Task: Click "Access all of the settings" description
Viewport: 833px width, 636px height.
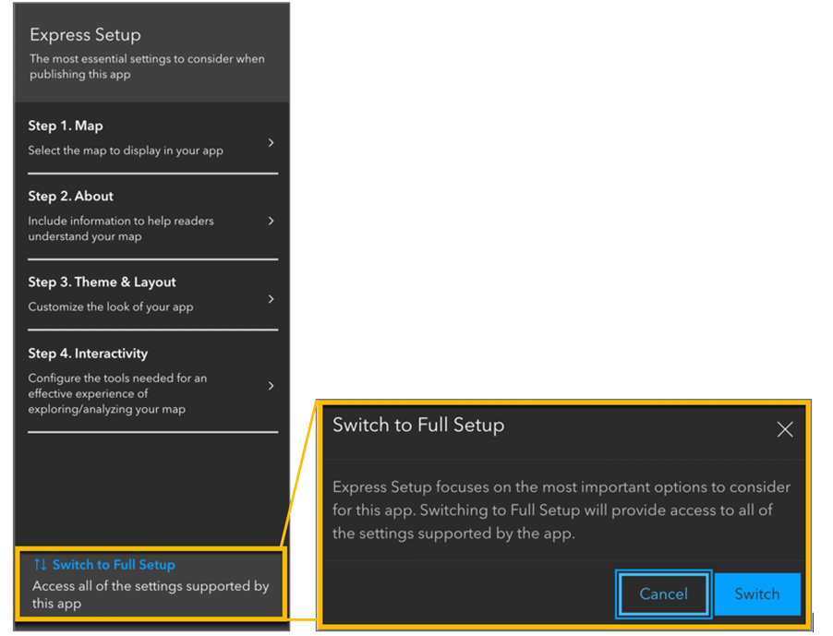Action: 151,594
